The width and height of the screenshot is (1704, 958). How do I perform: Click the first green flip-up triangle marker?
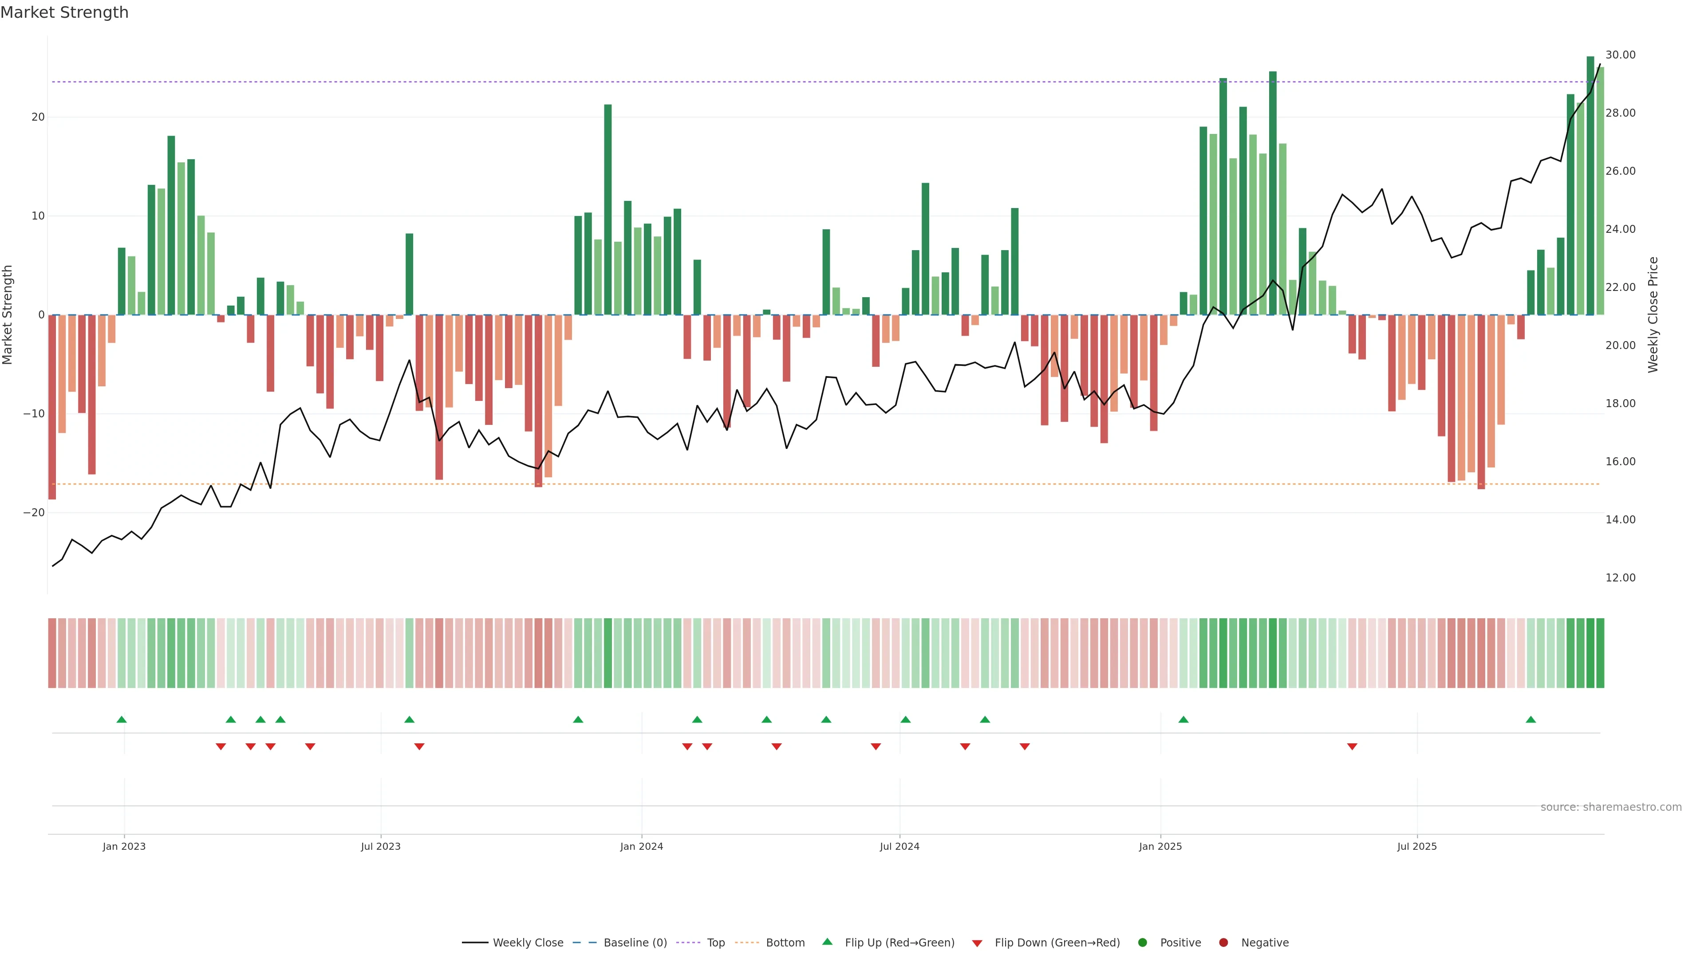122,719
